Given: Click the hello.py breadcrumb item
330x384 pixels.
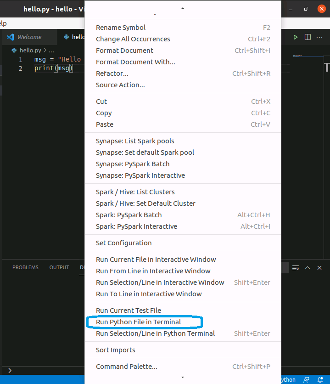Looking at the screenshot, I should 30,51.
